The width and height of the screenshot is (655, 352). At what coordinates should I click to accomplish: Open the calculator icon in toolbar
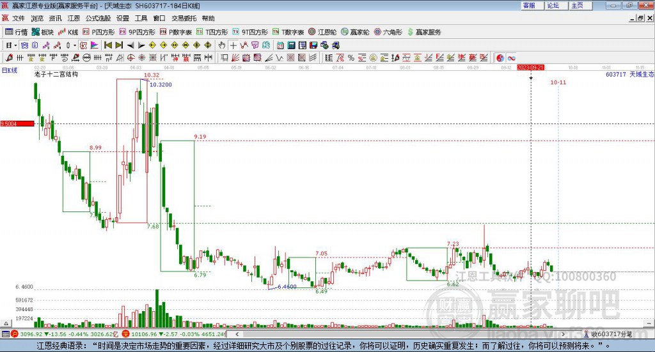pos(292,45)
